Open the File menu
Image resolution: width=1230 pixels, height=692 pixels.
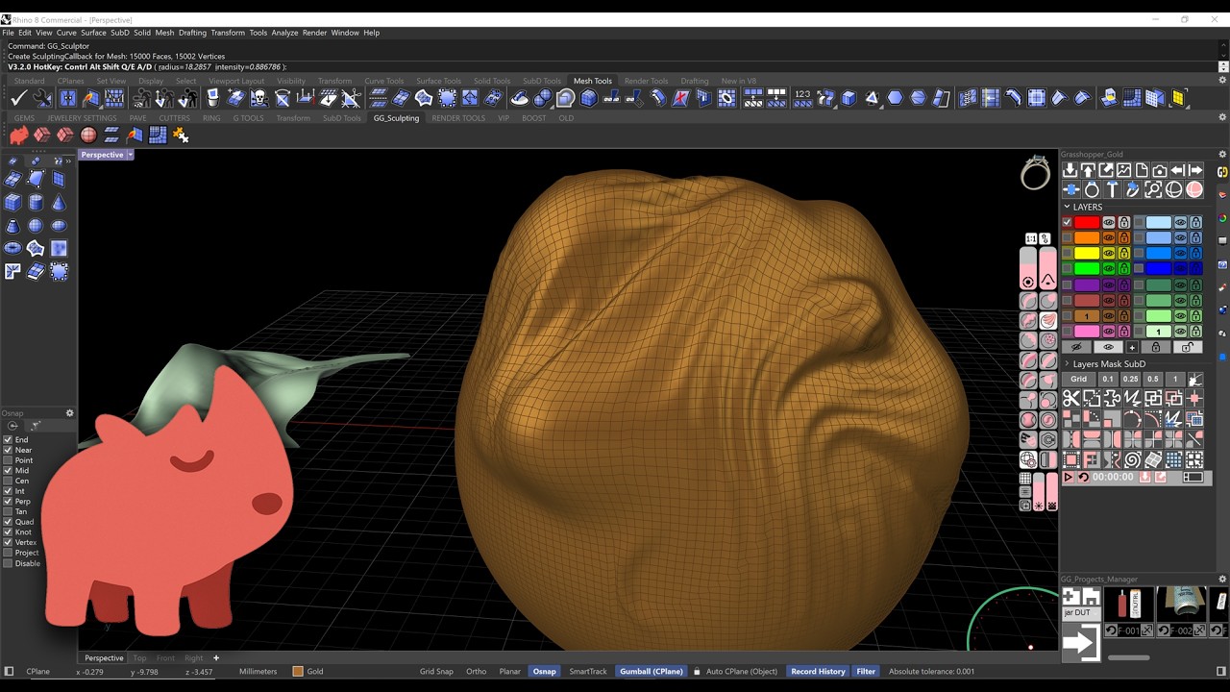[x=8, y=33]
